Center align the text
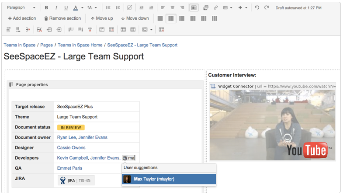The width and height of the screenshot is (343, 195). point(173,8)
